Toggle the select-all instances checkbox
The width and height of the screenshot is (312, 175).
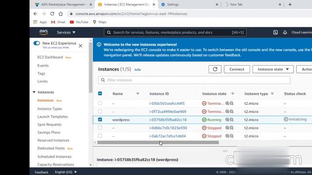pyautogui.click(x=100, y=93)
